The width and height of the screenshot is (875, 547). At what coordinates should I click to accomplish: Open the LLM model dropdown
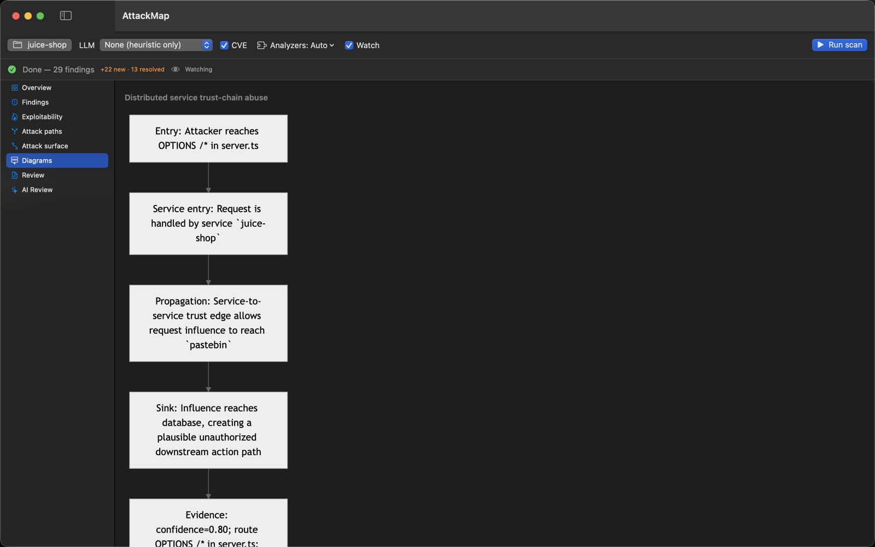pos(156,45)
